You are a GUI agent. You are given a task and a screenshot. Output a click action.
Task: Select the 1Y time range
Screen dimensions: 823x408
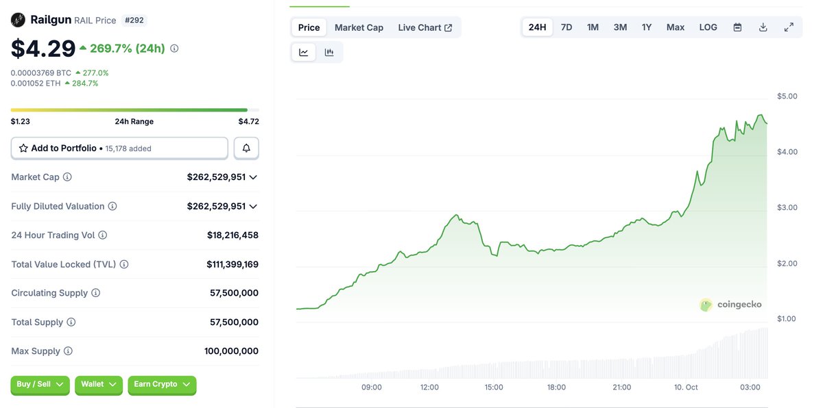(647, 27)
